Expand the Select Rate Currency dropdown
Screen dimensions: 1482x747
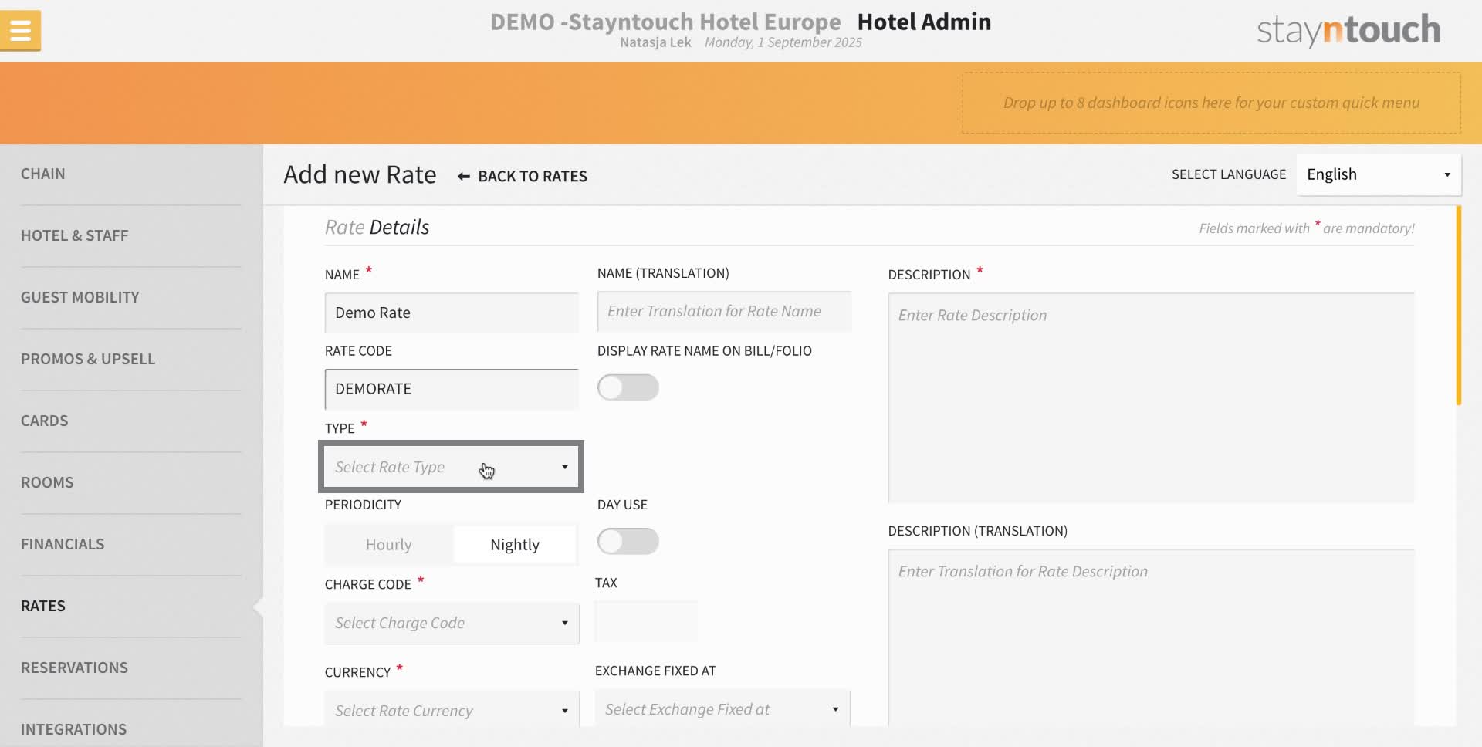point(452,710)
